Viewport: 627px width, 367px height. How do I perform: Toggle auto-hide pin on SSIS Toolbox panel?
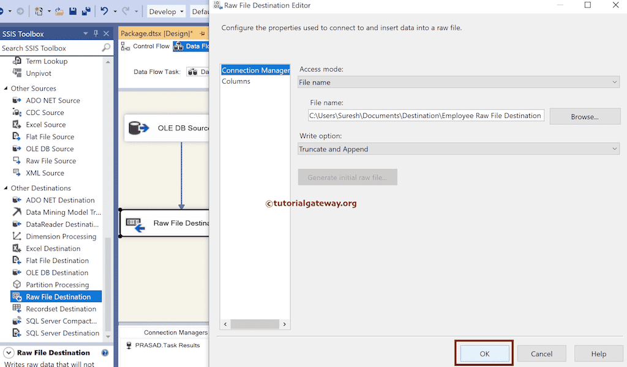95,33
